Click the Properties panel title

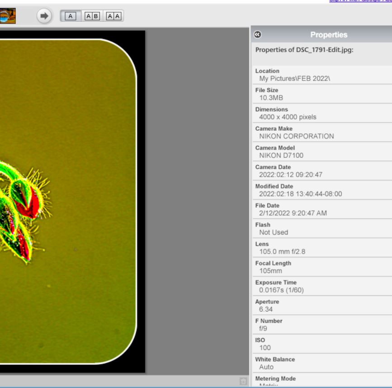pos(329,34)
